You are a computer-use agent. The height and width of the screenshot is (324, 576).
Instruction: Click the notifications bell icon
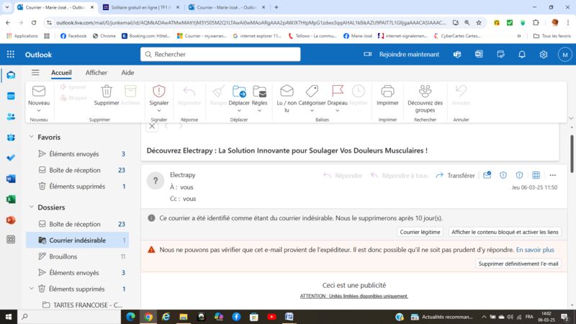pyautogui.click(x=522, y=55)
